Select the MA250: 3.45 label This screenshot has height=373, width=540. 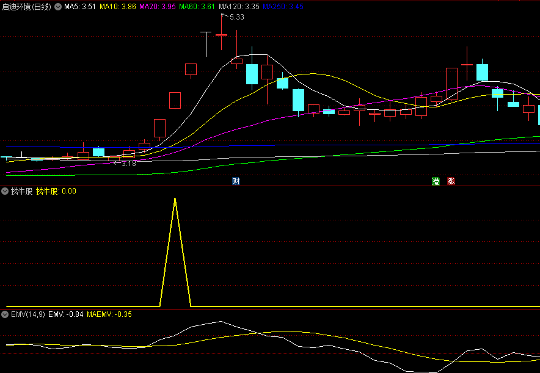click(x=283, y=7)
